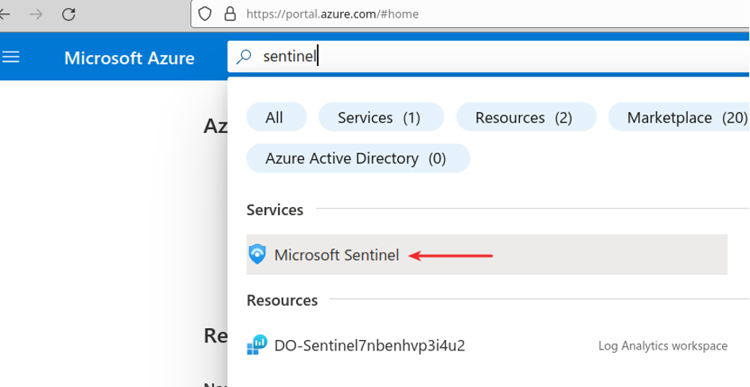Click the Microsoft Sentinel shield icon
The image size is (750, 387).
coord(257,255)
